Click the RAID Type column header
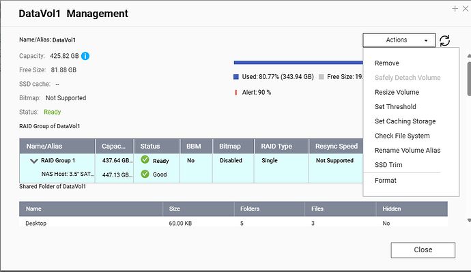The image size is (471, 272). (281, 147)
